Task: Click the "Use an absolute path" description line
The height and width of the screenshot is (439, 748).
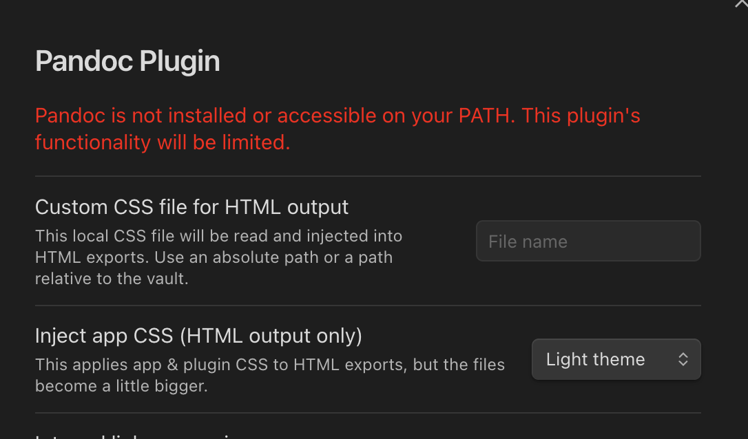Action: click(214, 258)
